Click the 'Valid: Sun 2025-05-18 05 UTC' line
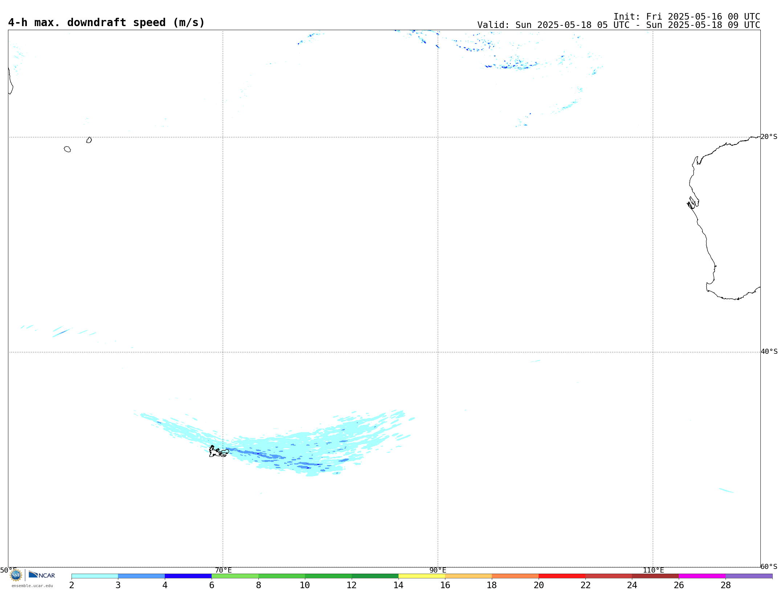Screen dimensions: 784x590 coord(619,25)
